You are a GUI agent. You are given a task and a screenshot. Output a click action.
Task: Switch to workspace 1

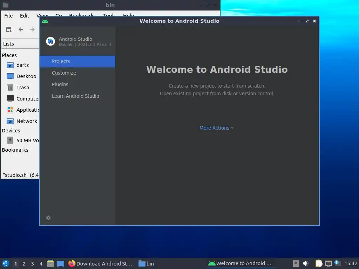(15, 264)
